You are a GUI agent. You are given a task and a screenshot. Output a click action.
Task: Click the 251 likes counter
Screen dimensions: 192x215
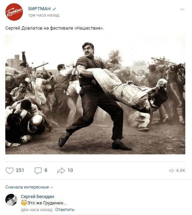[x=20, y=170]
